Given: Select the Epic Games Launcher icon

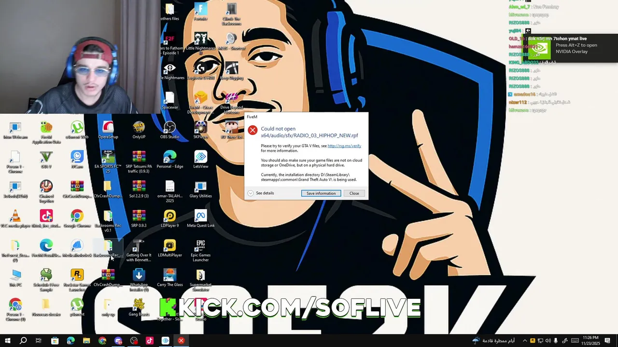Looking at the screenshot, I should pos(200,251).
